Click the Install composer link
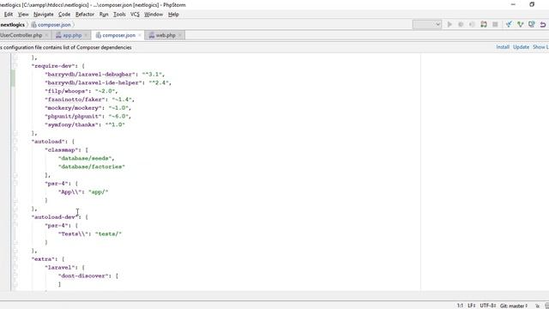Screen dimensions: 549x309 pyautogui.click(x=503, y=47)
